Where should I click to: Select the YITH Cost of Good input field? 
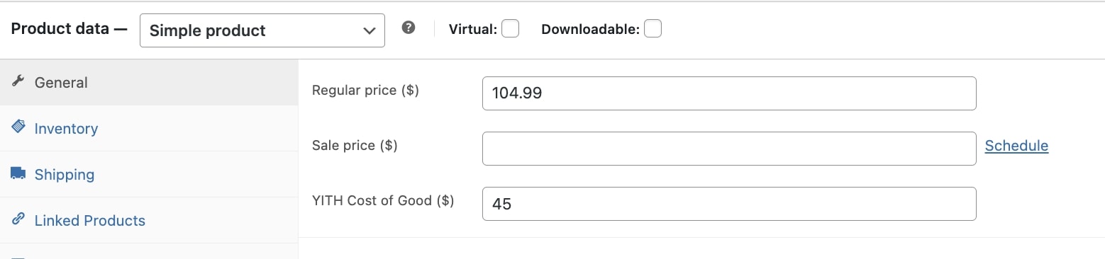point(729,204)
